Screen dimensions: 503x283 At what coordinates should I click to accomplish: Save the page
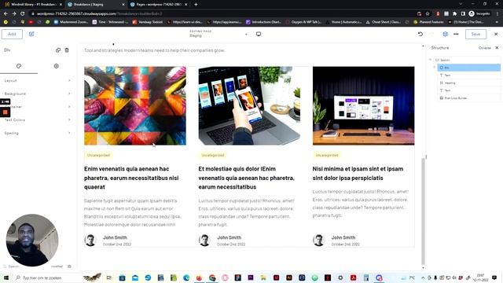[x=475, y=34]
